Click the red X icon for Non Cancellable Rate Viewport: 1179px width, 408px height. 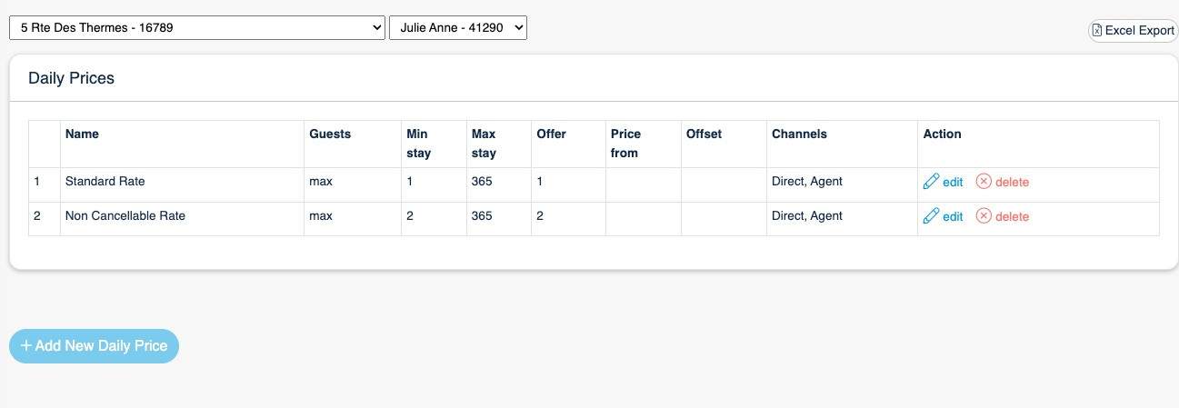984,216
